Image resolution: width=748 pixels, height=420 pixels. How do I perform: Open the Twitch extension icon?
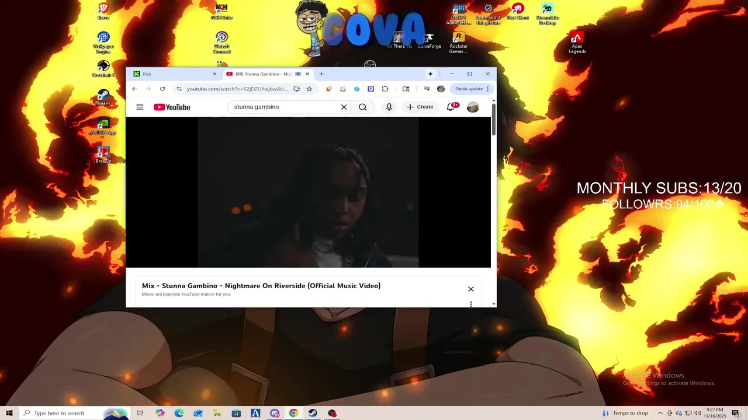[370, 89]
